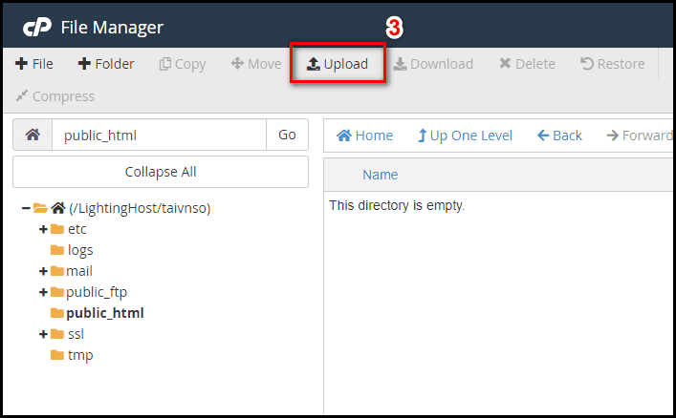Collapse the root tree node
The width and height of the screenshot is (676, 418).
(26, 208)
